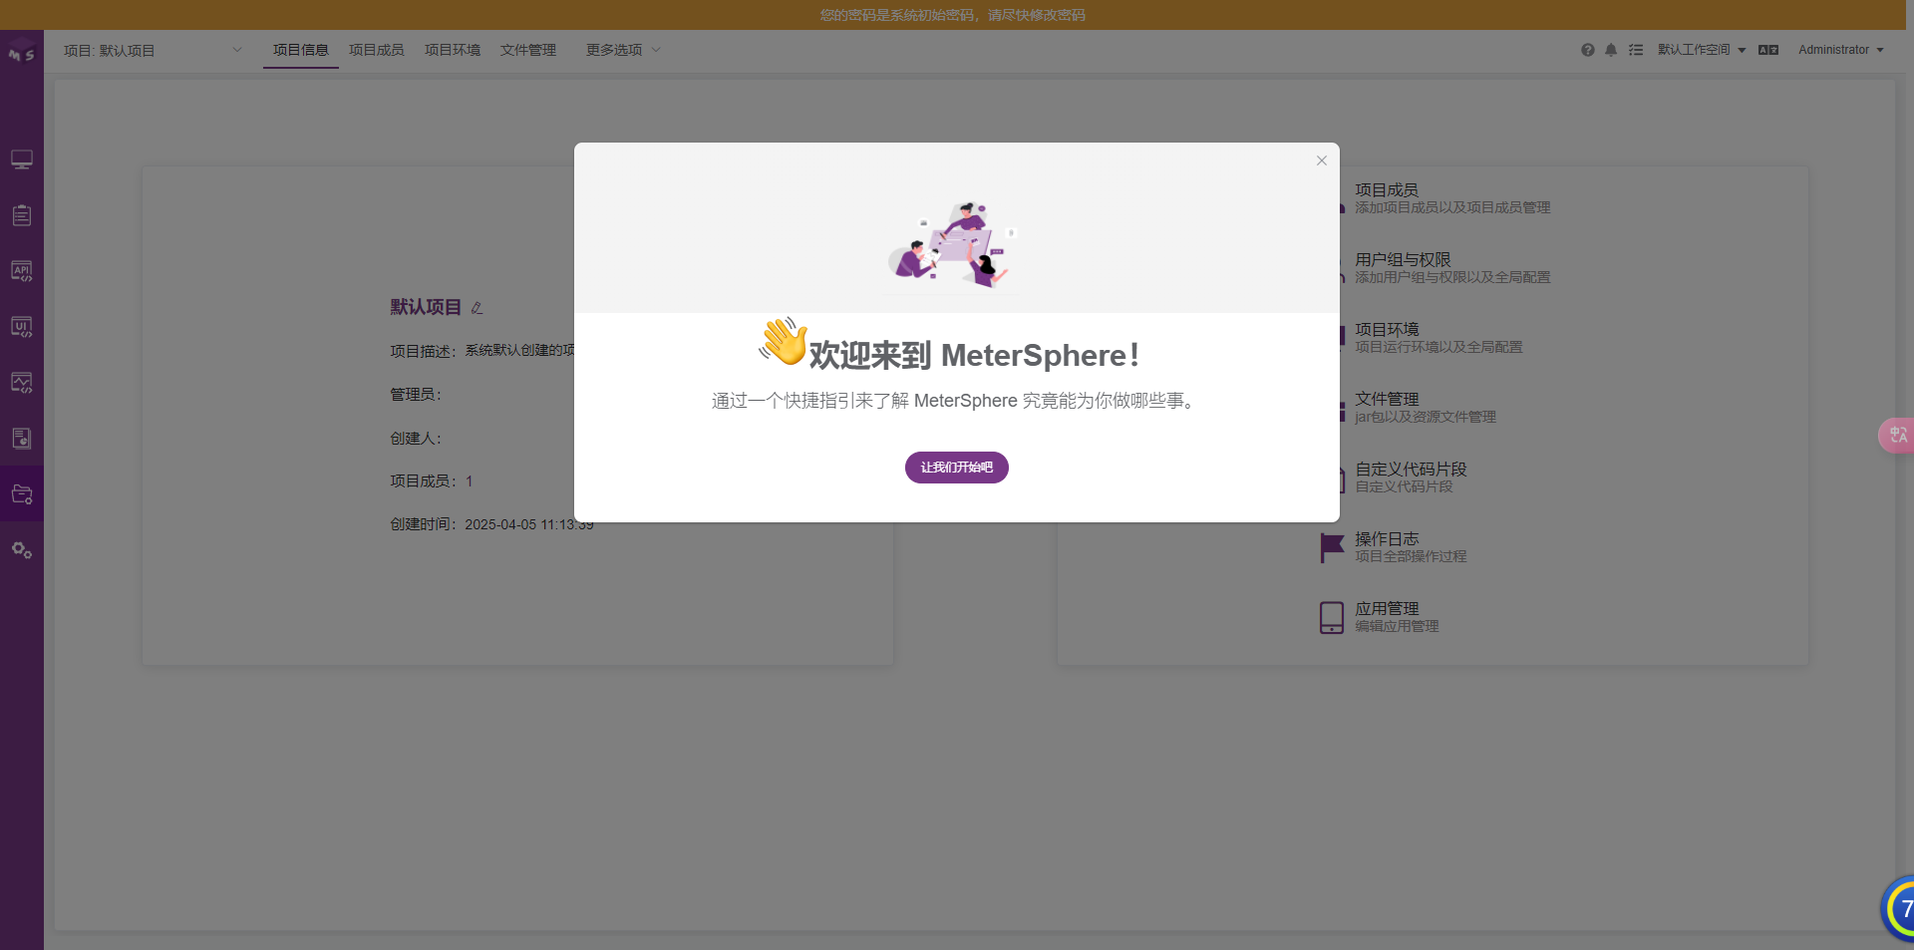Switch to the 文件管理 tab
The height and width of the screenshot is (950, 1914).
click(x=528, y=50)
